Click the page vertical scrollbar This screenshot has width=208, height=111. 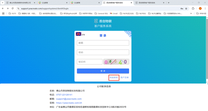(x=207, y=49)
